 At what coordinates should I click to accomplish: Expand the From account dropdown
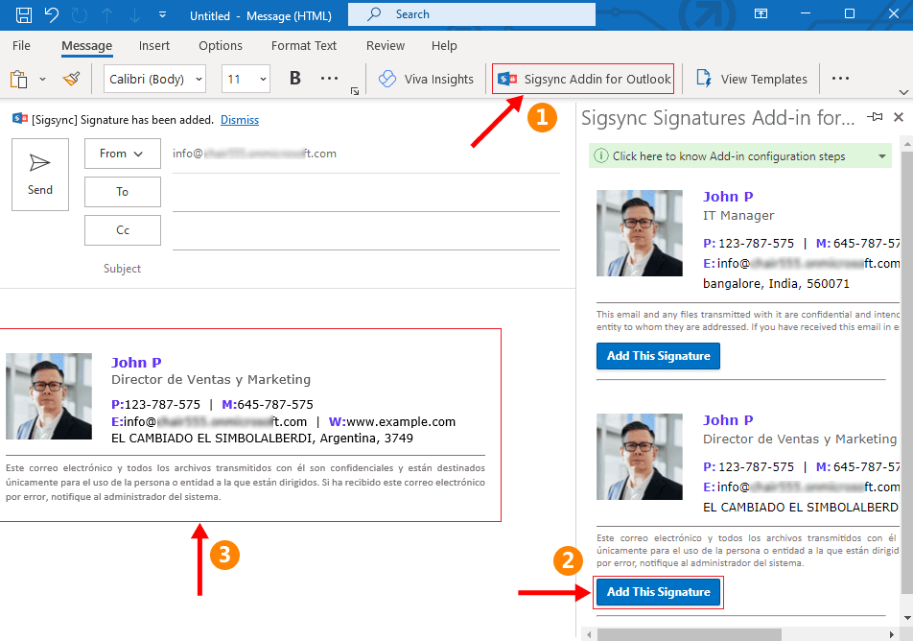(122, 154)
